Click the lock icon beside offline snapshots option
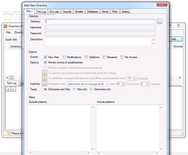188x155 pixels. tap(45, 78)
